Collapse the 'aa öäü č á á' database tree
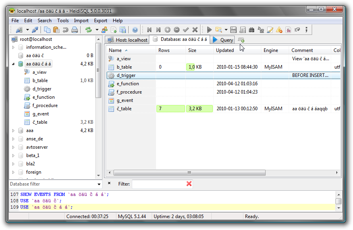Image resolution: width=353 pixels, height=230 pixels. coord(13,64)
